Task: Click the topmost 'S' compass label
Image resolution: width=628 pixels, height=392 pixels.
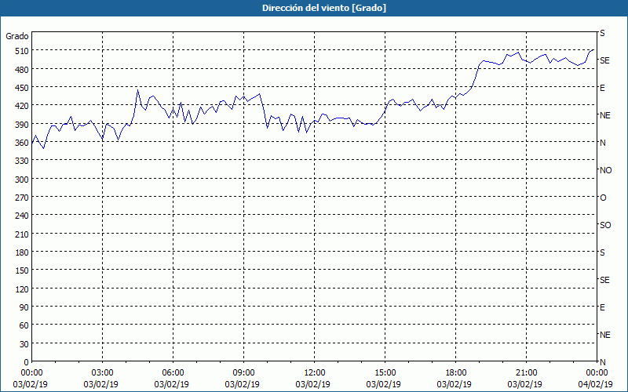Action: point(602,33)
